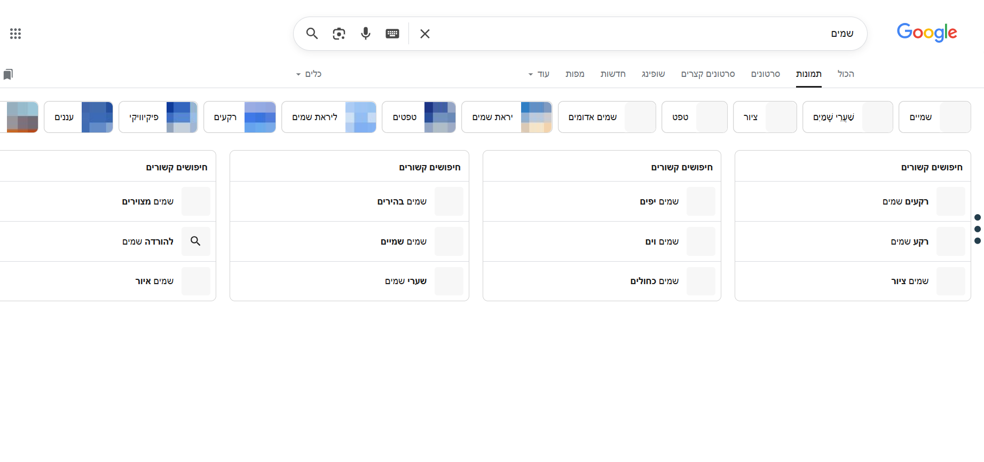
Task: Open related search רקע שמים
Action: pos(853,241)
